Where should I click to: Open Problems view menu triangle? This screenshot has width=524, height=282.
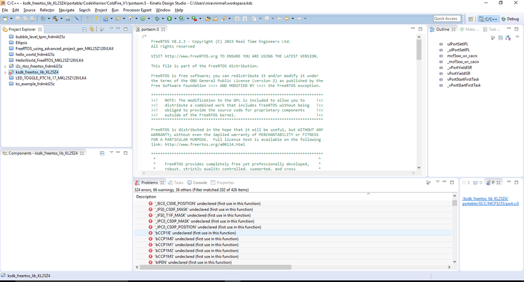(437, 182)
